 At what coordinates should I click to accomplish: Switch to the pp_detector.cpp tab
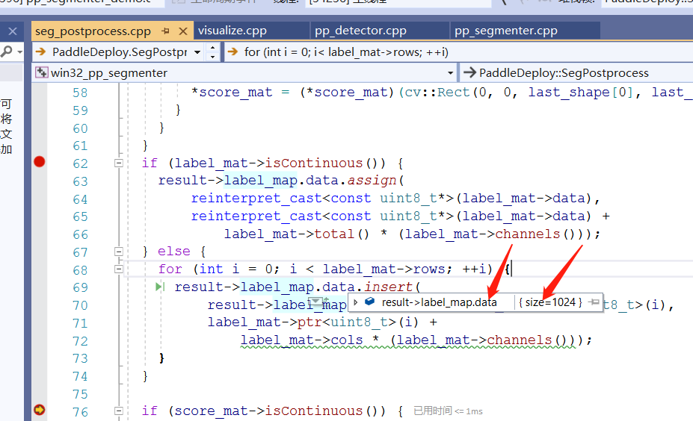tap(360, 31)
